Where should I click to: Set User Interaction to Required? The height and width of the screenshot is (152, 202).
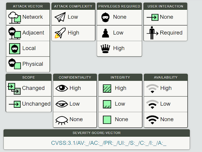(170, 33)
